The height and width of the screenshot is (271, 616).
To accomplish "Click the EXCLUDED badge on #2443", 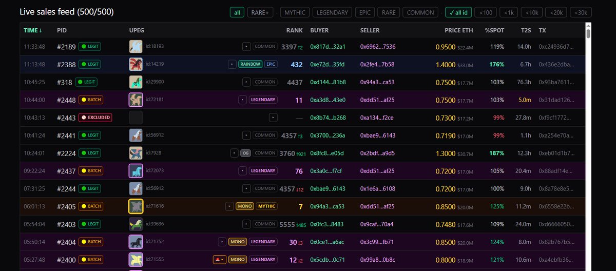I will click(x=95, y=118).
